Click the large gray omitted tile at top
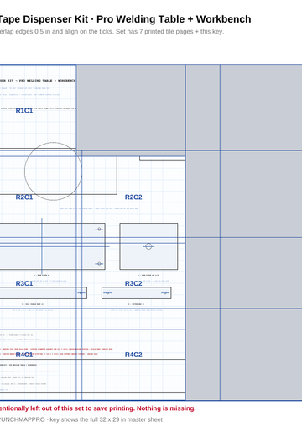This screenshot has width=302, height=437. click(131, 108)
